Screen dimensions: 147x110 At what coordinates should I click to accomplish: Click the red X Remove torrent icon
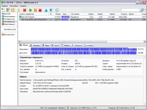pyautogui.click(x=25, y=10)
